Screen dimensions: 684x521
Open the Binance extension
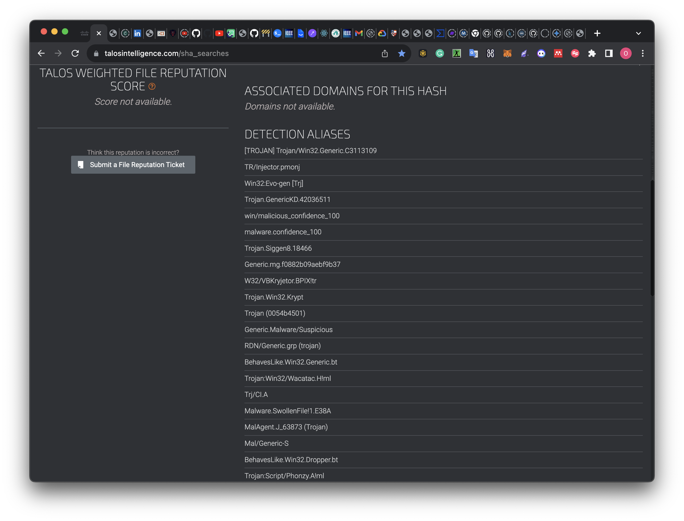423,53
